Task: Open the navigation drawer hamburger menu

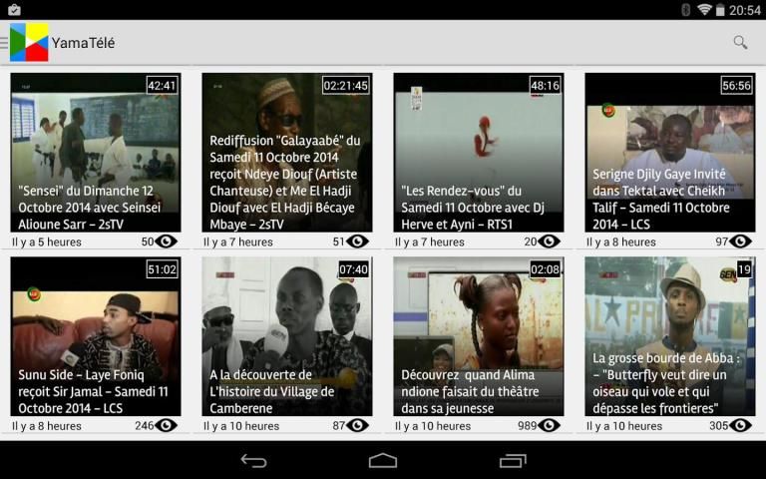Action: pyautogui.click(x=4, y=42)
